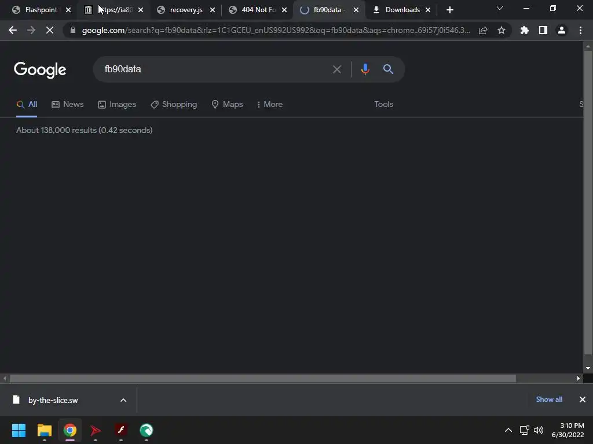
Task: Expand the More search filters
Action: (x=270, y=105)
